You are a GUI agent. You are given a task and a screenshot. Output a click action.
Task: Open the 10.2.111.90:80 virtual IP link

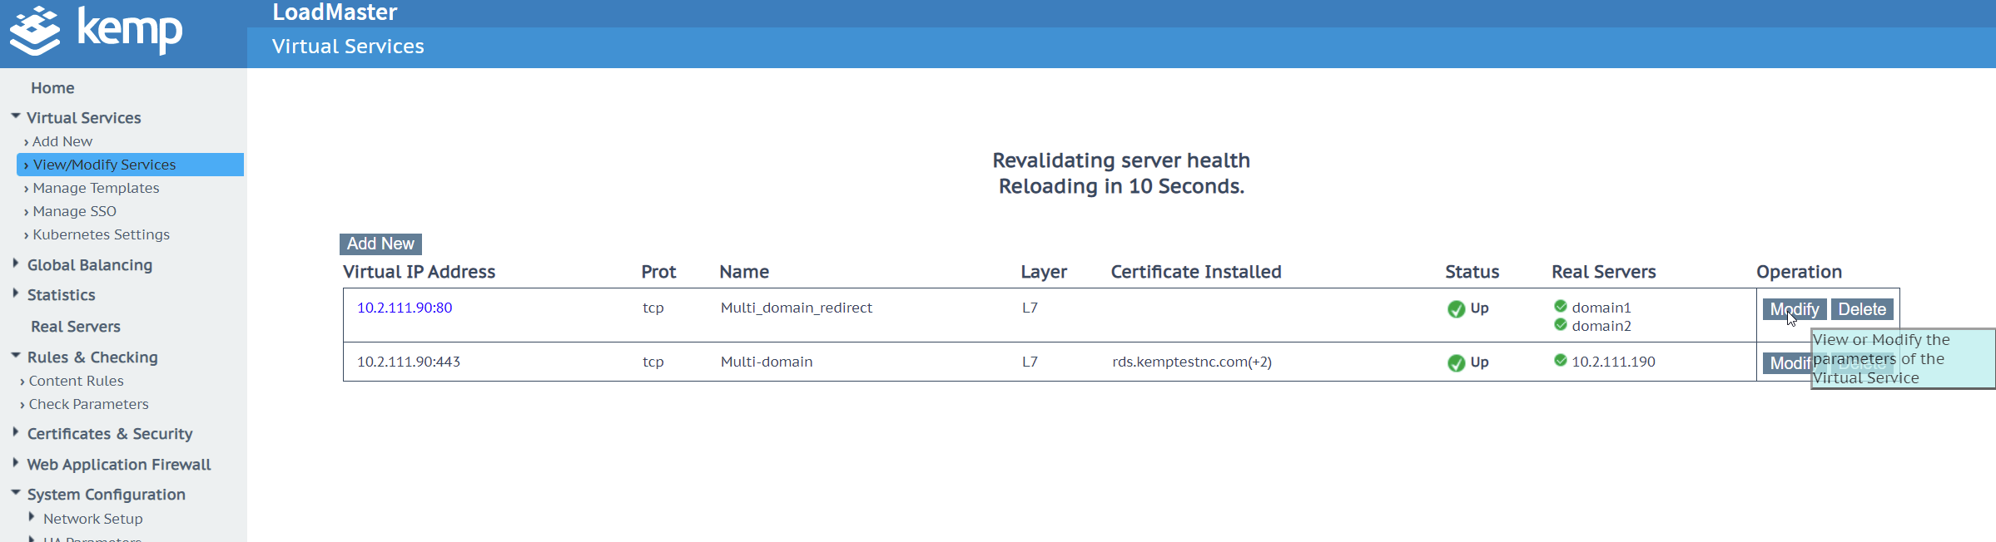405,308
